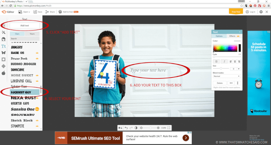271x145 pixels.
Task: Toggle bold text formatting
Action: coord(216,61)
